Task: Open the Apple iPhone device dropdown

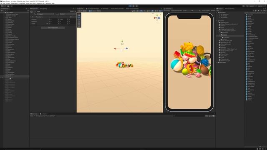Action: click(176, 10)
